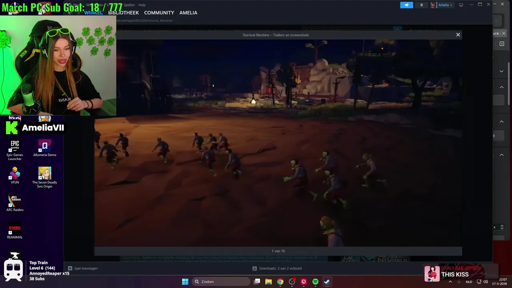Open Downloads: 2 van 2 voltooid
The image size is (512, 288).
(x=277, y=268)
